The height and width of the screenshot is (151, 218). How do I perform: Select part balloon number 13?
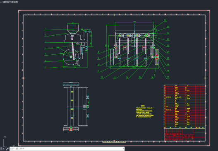pyautogui.click(x=114, y=77)
